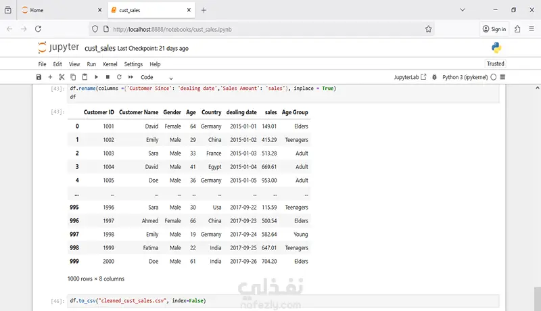Click the Age Group column header
Screen dimensions: 541x311
click(295, 112)
